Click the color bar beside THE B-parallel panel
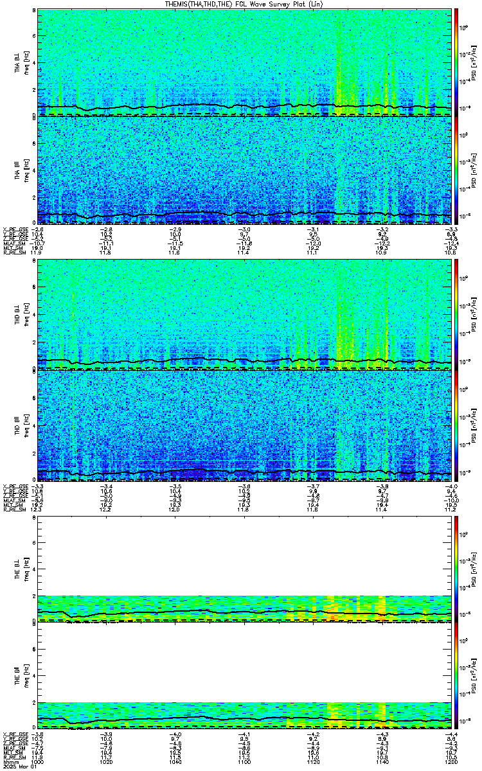The height and width of the screenshot is (771, 482). (x=457, y=676)
